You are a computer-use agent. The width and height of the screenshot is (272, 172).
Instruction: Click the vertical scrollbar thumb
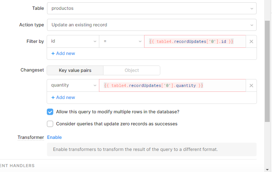(x=267, y=71)
